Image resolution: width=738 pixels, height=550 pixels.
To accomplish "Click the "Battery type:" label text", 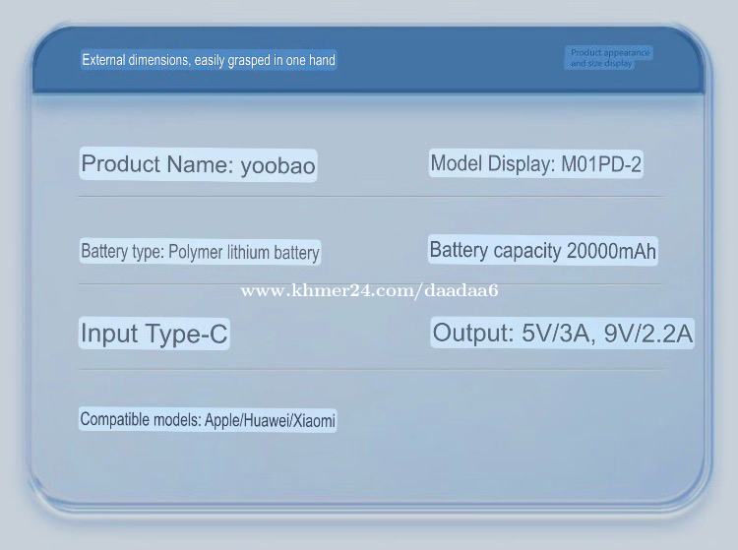I will point(122,252).
